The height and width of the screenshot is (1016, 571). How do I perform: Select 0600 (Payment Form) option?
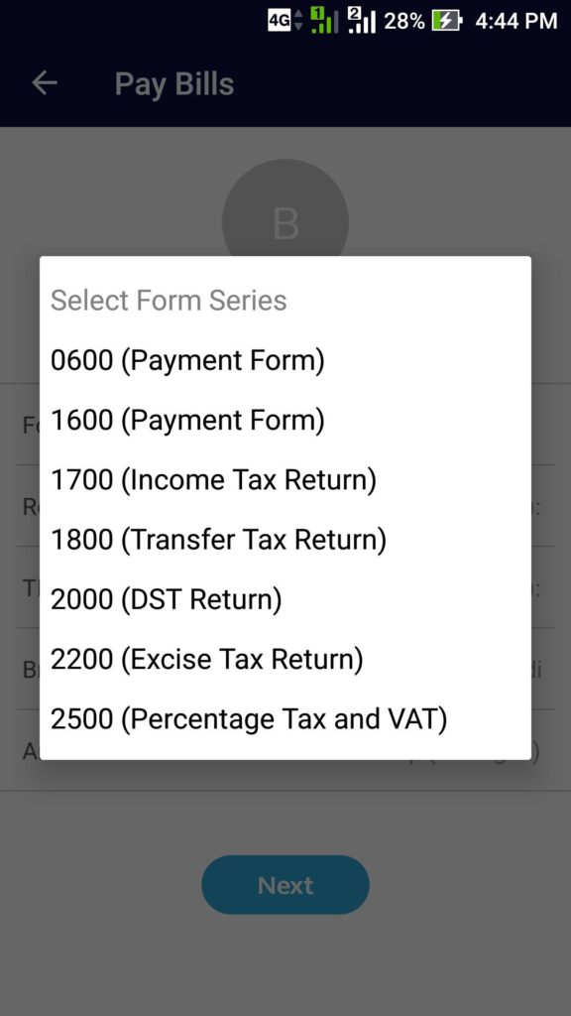pos(285,361)
